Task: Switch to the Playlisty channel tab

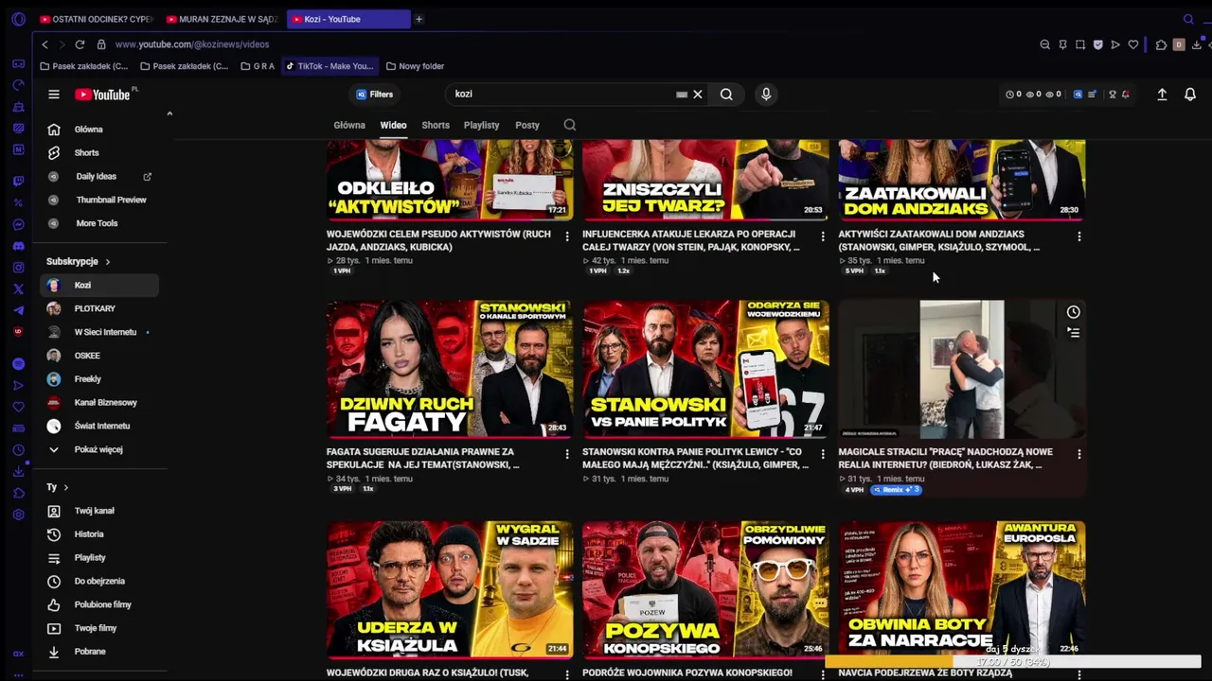Action: 481,125
